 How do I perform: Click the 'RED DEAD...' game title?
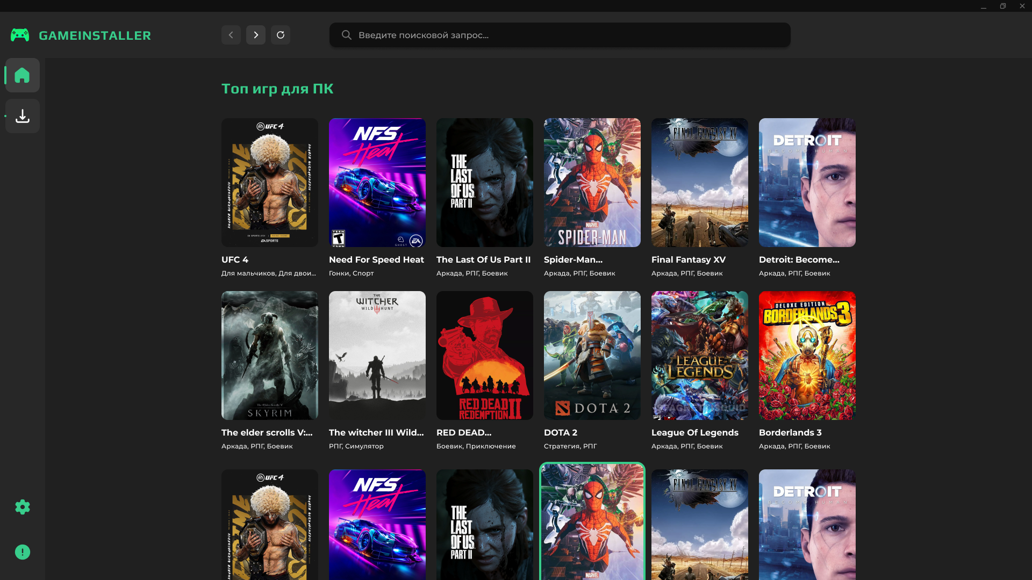(464, 432)
